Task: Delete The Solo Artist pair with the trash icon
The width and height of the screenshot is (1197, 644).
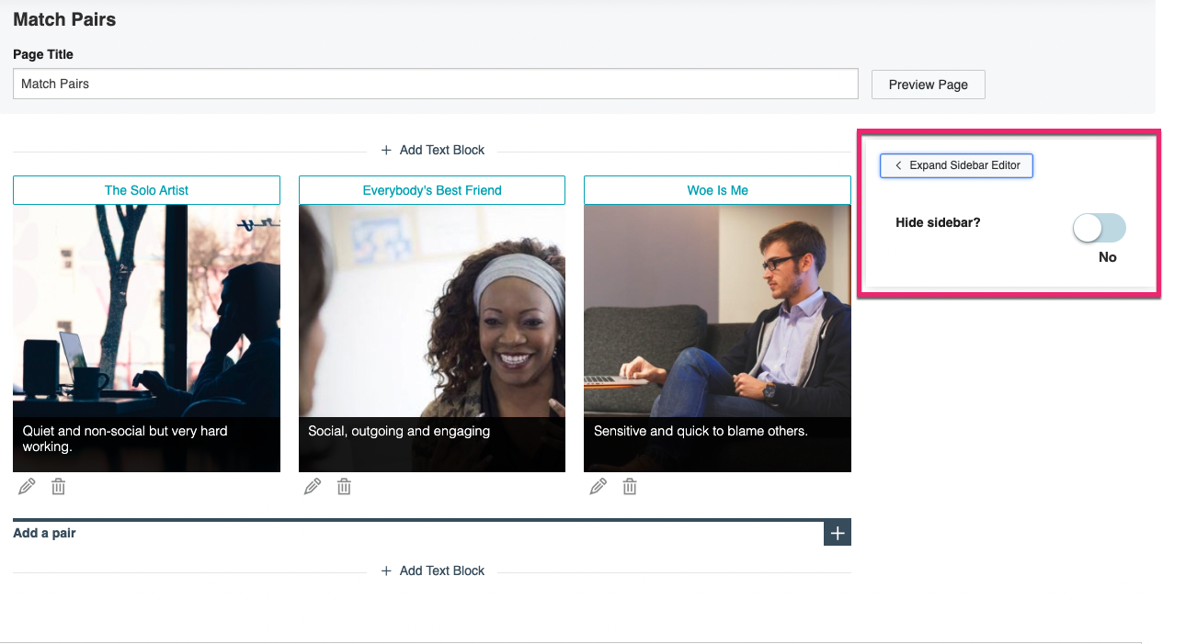Action: (x=58, y=486)
